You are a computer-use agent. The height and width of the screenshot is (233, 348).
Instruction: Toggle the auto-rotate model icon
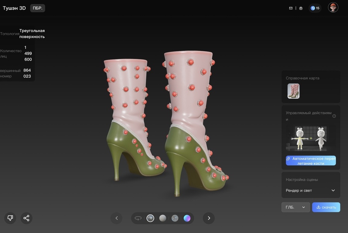[138, 218]
